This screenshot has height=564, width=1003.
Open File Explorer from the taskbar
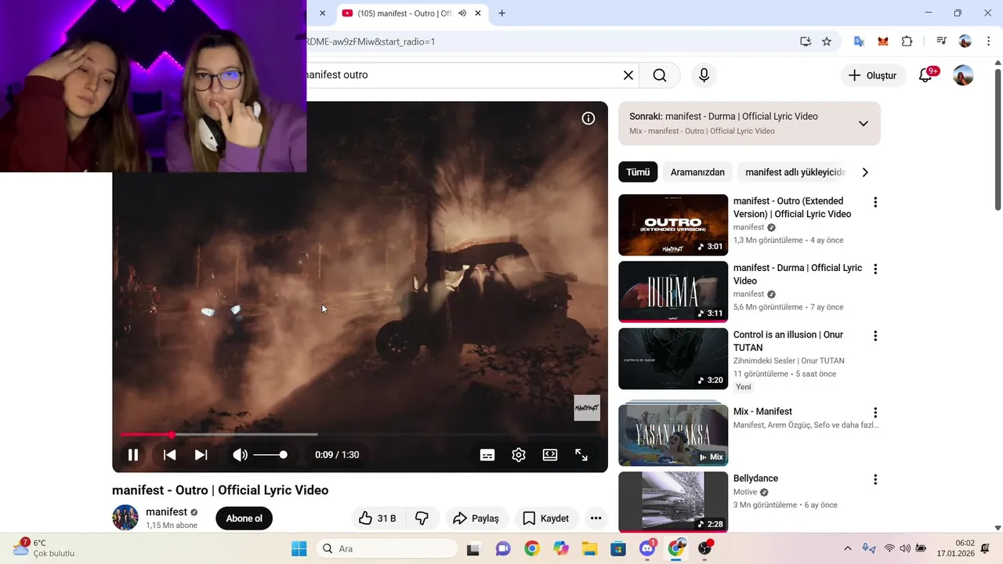pos(589,548)
